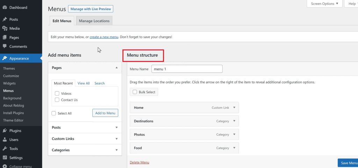Click the Collapse menu arrow icon
358x168 pixels.
5,166
